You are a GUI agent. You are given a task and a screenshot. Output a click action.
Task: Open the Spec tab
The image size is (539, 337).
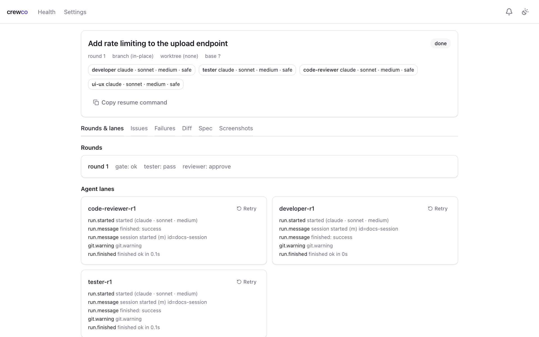coord(205,128)
